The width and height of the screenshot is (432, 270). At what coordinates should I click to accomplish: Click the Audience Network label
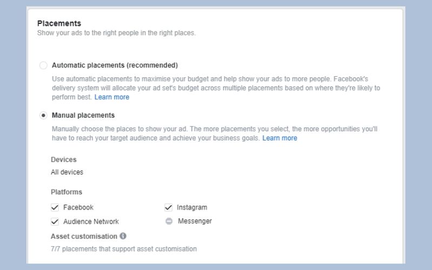tap(91, 221)
